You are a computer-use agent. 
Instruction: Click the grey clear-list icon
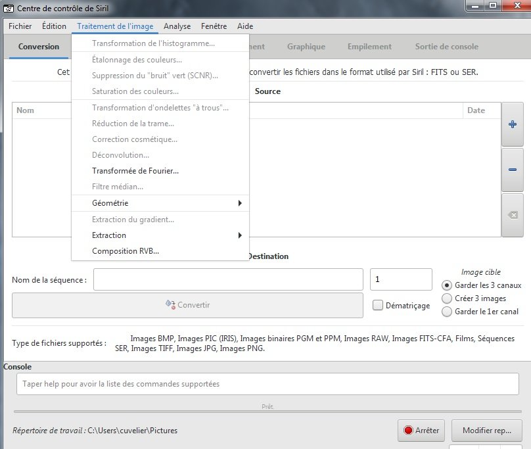[513, 215]
